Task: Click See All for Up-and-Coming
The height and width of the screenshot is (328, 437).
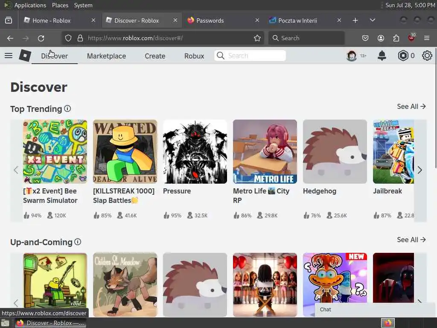Action: pos(411,240)
